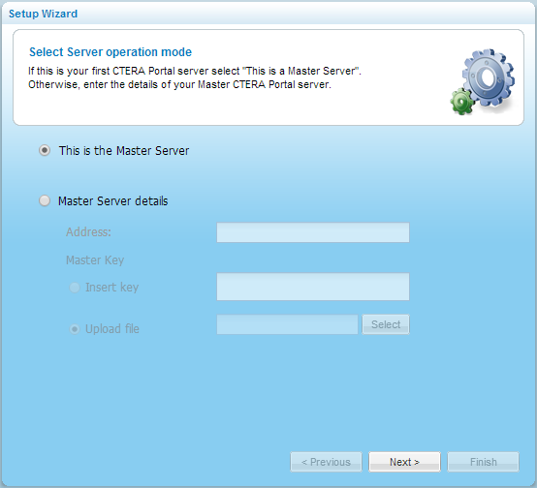The height and width of the screenshot is (488, 537).
Task: Click the "Insert key" label text
Action: coord(112,288)
